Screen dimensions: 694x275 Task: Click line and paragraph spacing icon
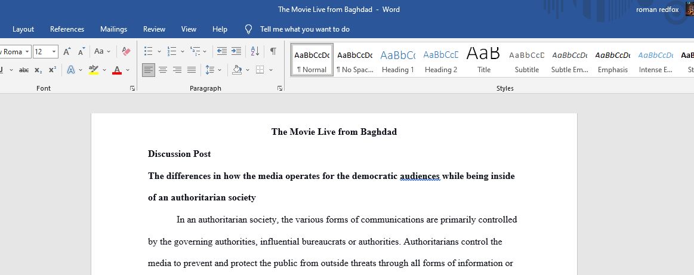point(210,70)
